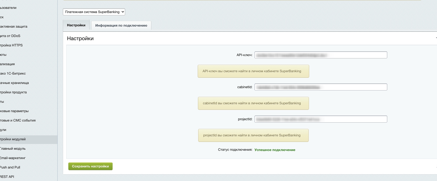Image resolution: width=437 pixels, height=181 pixels.
Task: Open the proactive protection (активная защита) item
Action: tap(14, 27)
